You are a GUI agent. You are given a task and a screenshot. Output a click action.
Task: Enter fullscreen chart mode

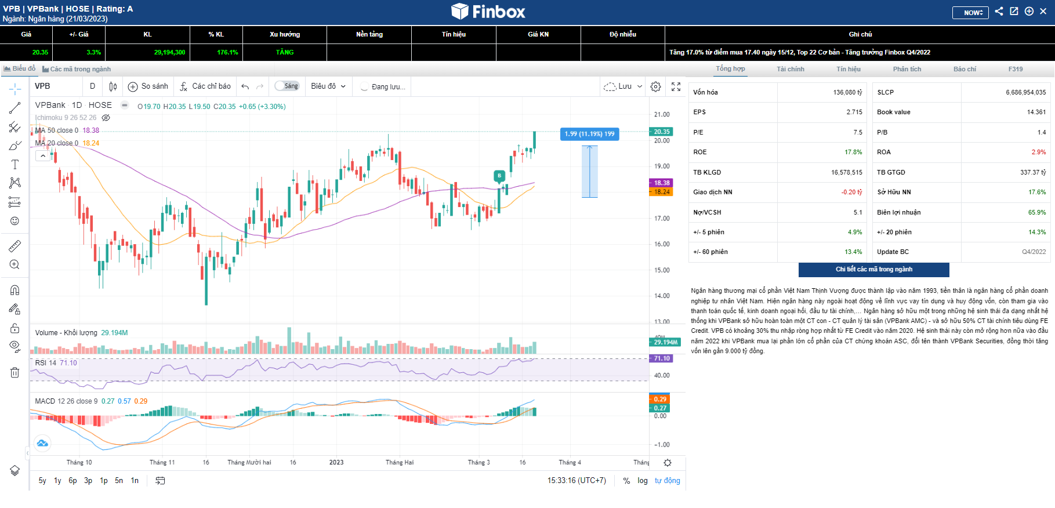point(676,86)
